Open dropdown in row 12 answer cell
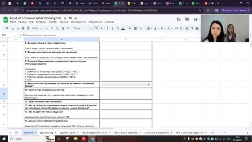 pos(149,84)
